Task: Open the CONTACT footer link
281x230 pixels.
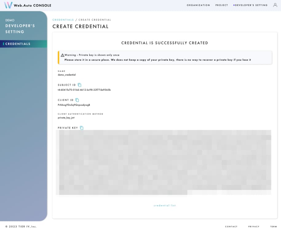Action: point(231,227)
